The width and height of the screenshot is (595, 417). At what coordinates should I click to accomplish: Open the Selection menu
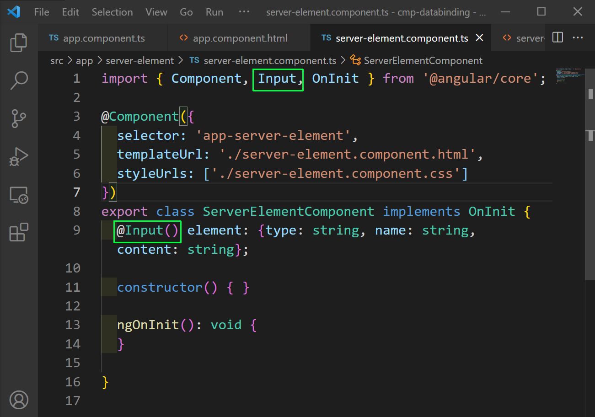click(112, 12)
